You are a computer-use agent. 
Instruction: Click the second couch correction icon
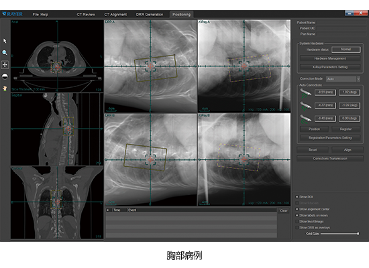tap(305, 106)
